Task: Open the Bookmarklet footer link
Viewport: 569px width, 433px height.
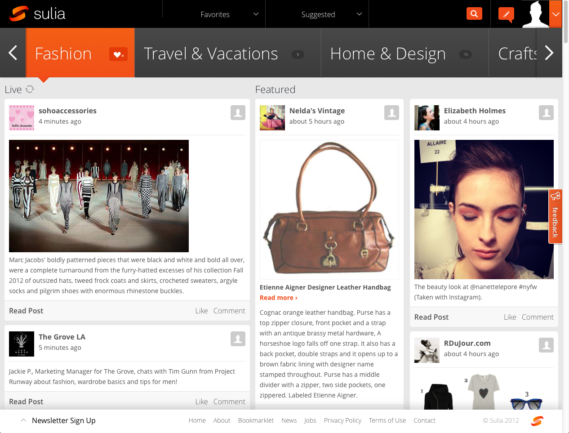Action: click(256, 420)
